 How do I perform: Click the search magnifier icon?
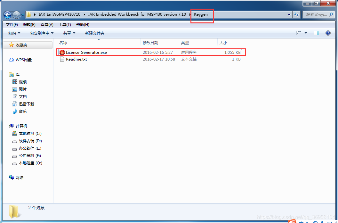coord(331,15)
